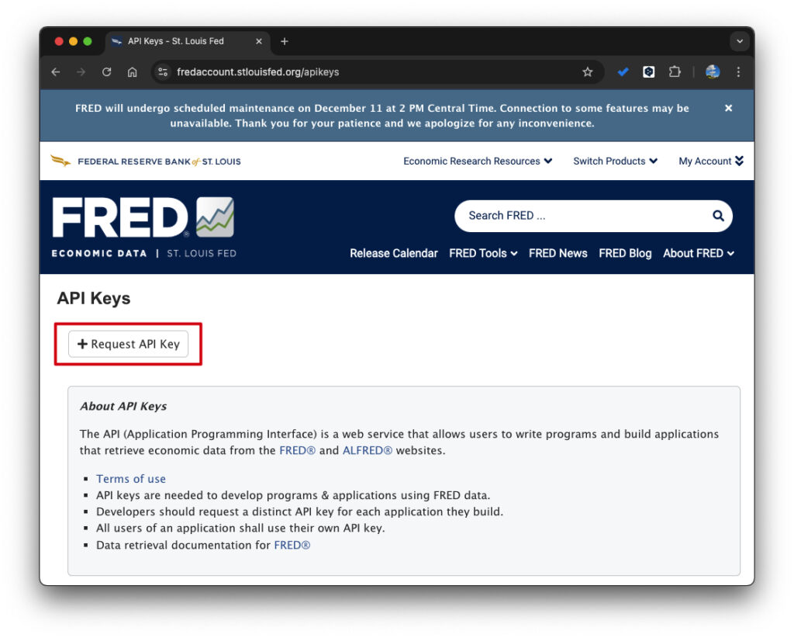This screenshot has height=638, width=794.
Task: Open the Release Calendar page
Action: pyautogui.click(x=393, y=253)
